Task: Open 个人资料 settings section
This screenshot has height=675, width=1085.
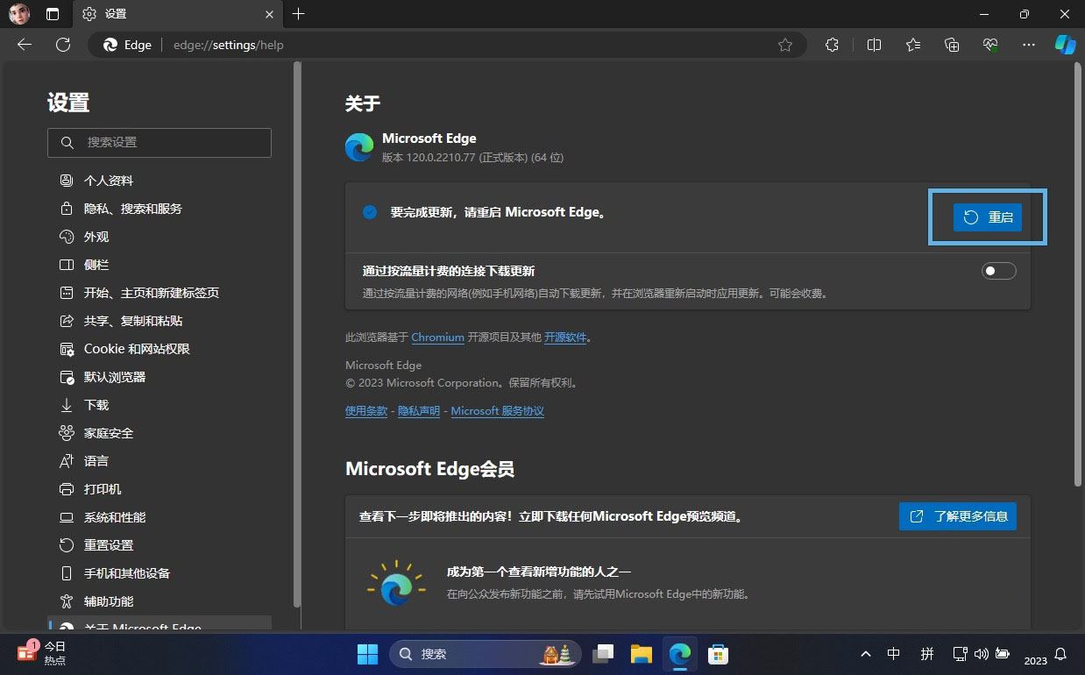Action: pos(160,181)
